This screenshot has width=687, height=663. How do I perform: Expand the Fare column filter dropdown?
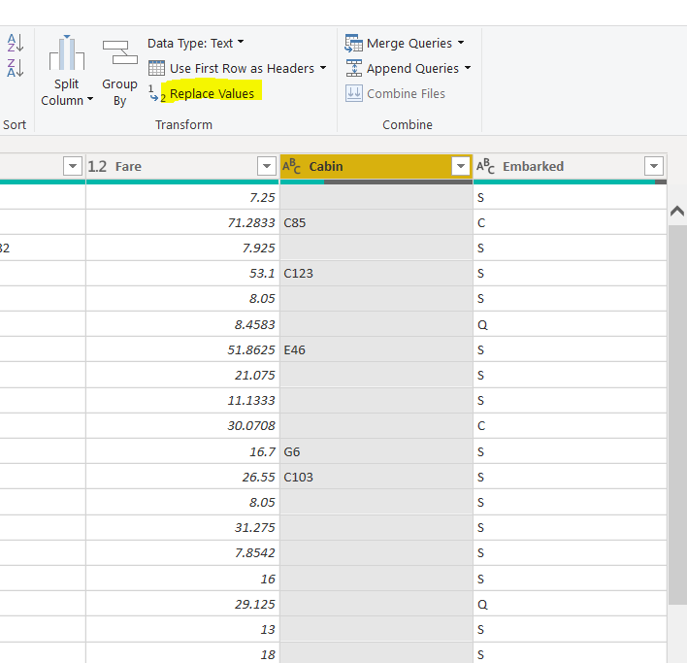click(x=266, y=167)
